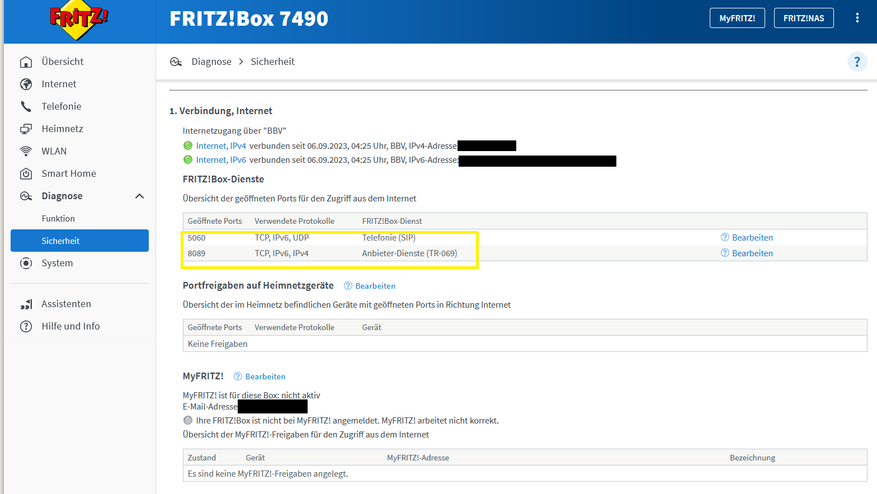The height and width of the screenshot is (494, 877).
Task: Click help icon beside MyFRITZ! Bearbeiten
Action: [x=238, y=377]
